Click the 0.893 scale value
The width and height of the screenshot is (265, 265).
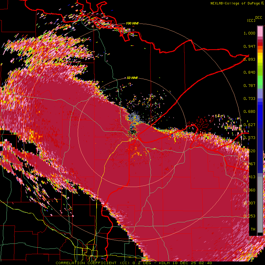(x=249, y=59)
